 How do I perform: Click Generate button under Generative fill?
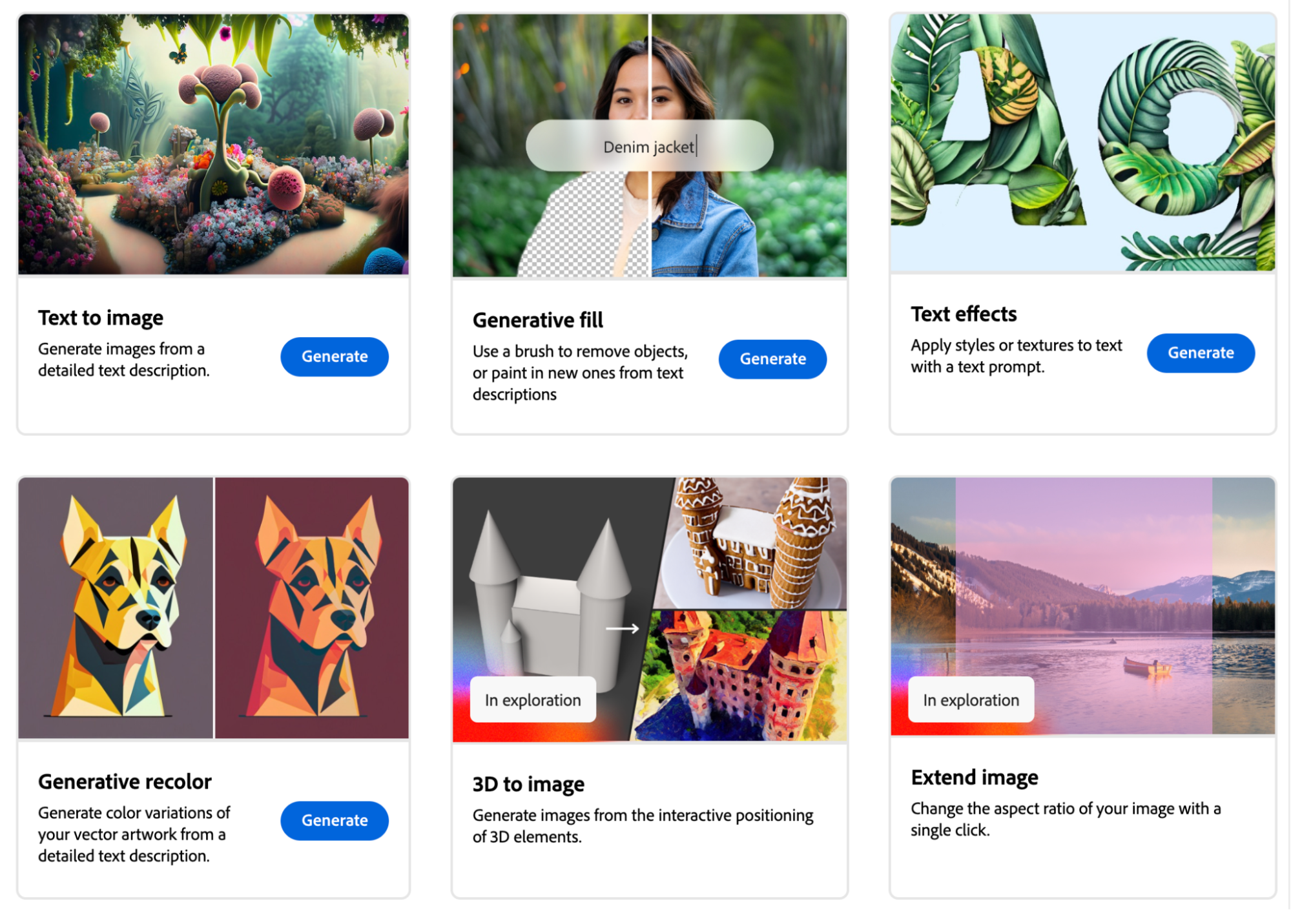(772, 359)
